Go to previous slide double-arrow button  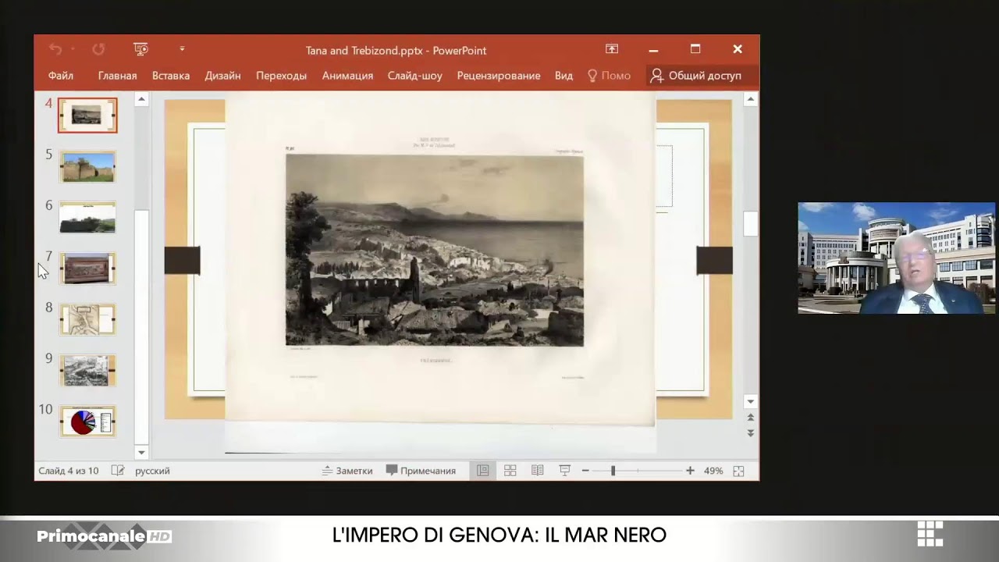pyautogui.click(x=750, y=418)
